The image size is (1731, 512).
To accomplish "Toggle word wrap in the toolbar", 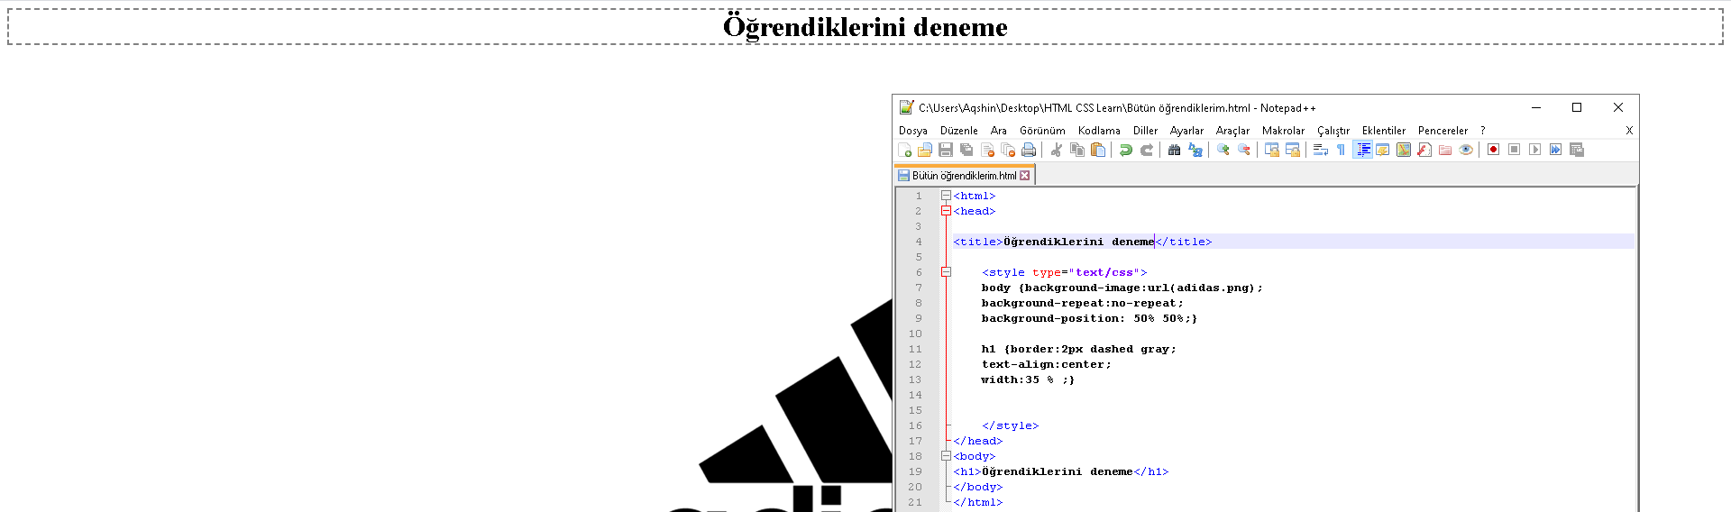I will (1321, 150).
